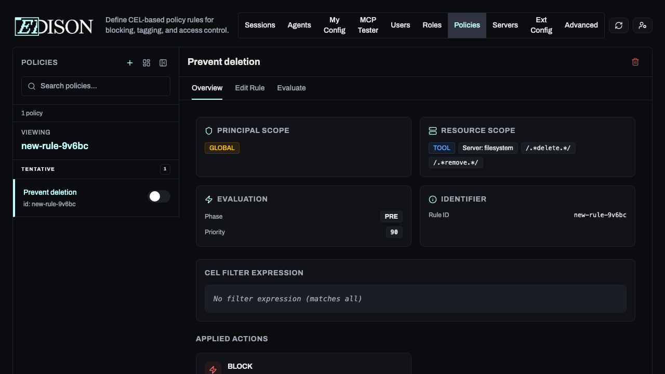Collapse the Policies sidebar panel
This screenshot has width=665, height=374.
click(x=163, y=63)
